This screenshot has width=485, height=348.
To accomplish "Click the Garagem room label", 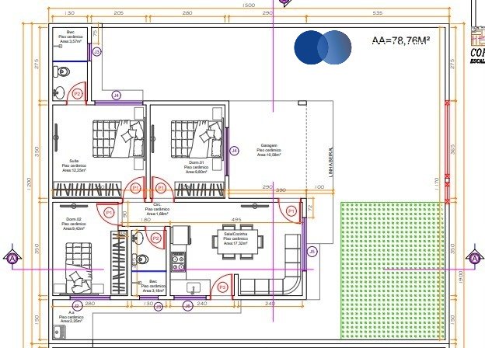I will [x=269, y=150].
